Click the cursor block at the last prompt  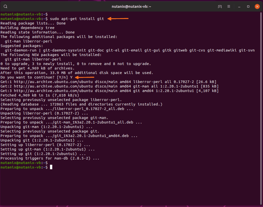click(x=51, y=167)
